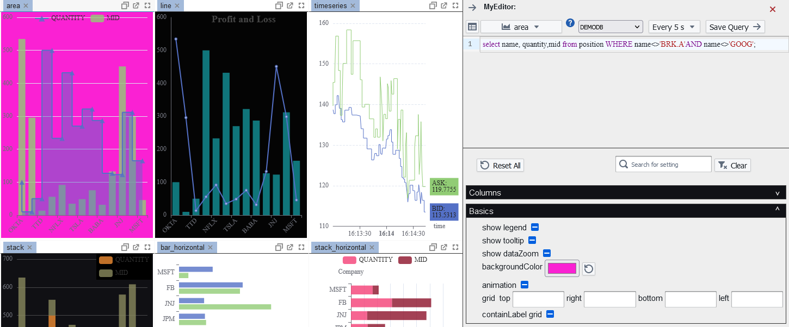Click the grid right input field
Screen dimensions: 789x327
610,299
